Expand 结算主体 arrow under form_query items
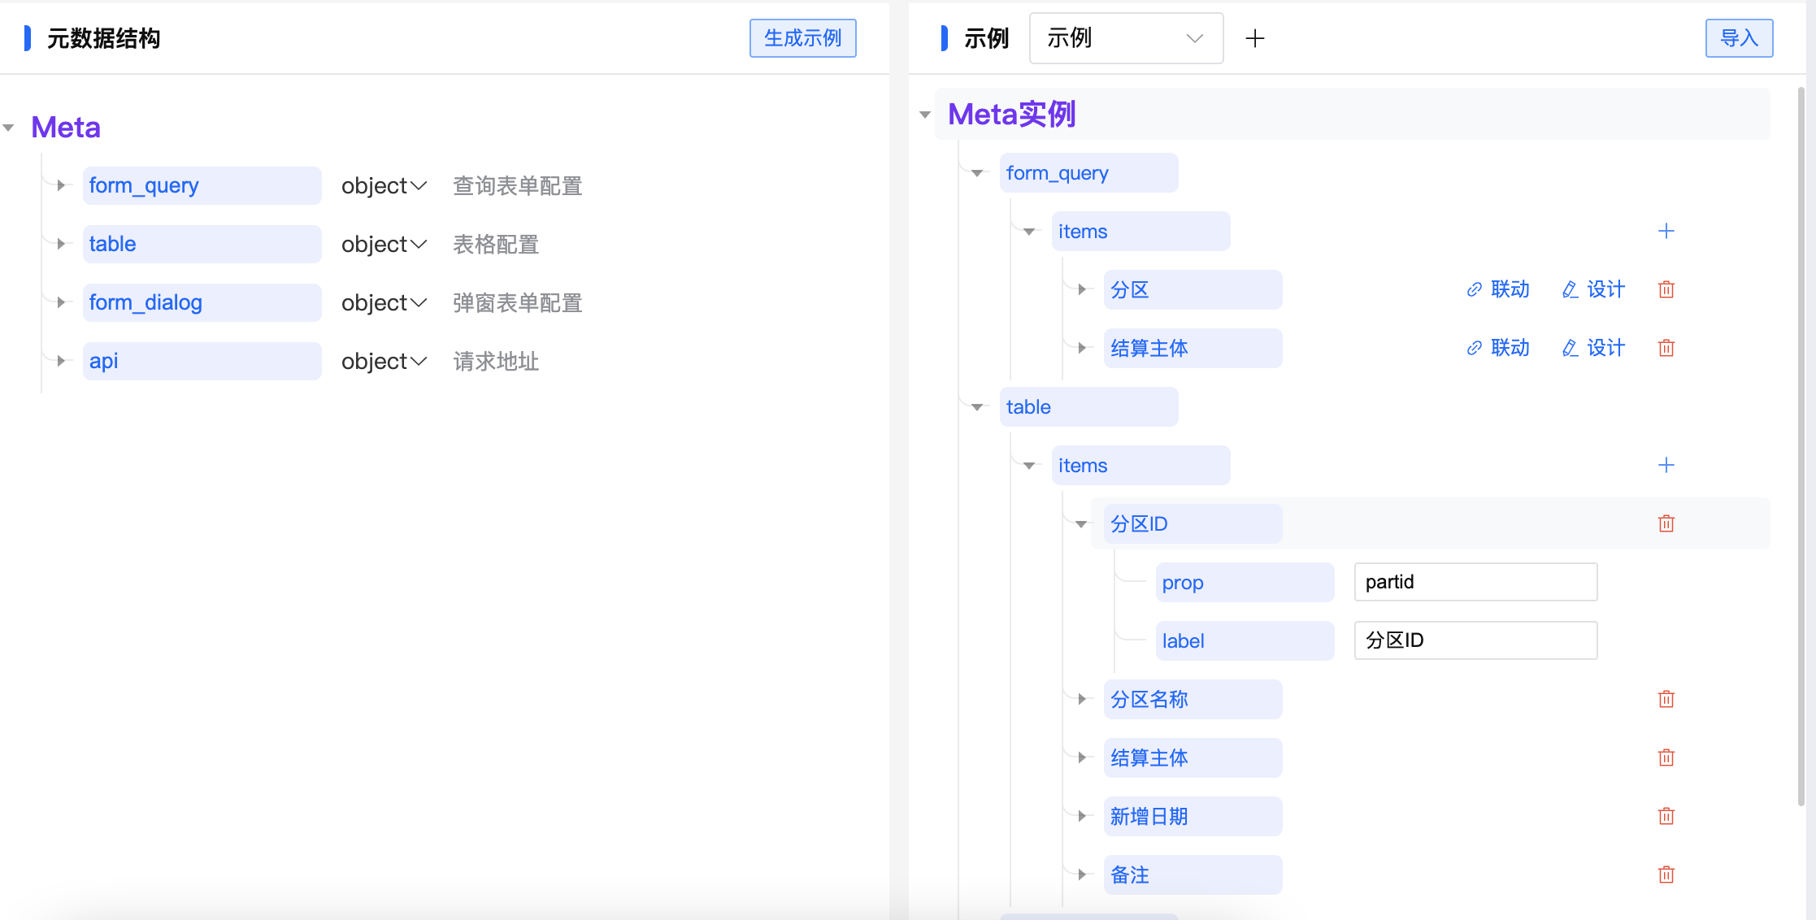 (1081, 348)
